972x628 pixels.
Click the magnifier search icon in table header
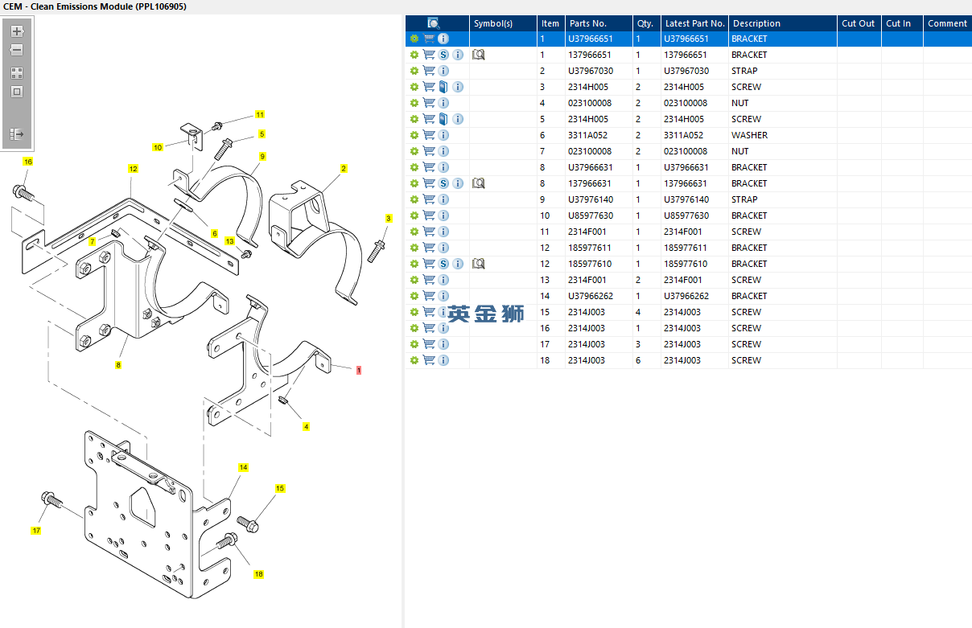coord(434,23)
